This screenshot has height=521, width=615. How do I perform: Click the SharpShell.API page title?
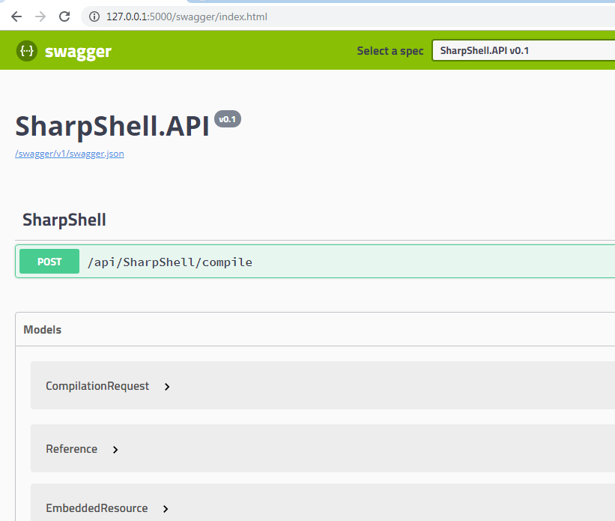click(112, 127)
